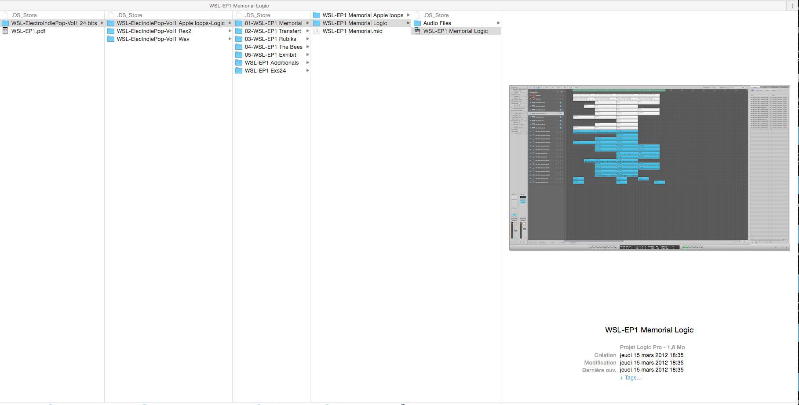Click the 01-WSL-EP1 Memorial folder icon
This screenshot has width=799, height=405.
[x=239, y=23]
